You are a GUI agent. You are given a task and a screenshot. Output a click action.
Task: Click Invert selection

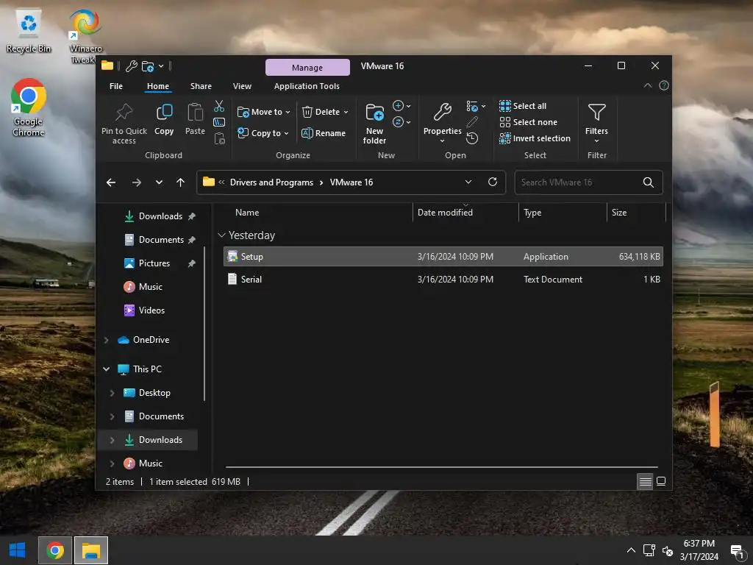[535, 138]
